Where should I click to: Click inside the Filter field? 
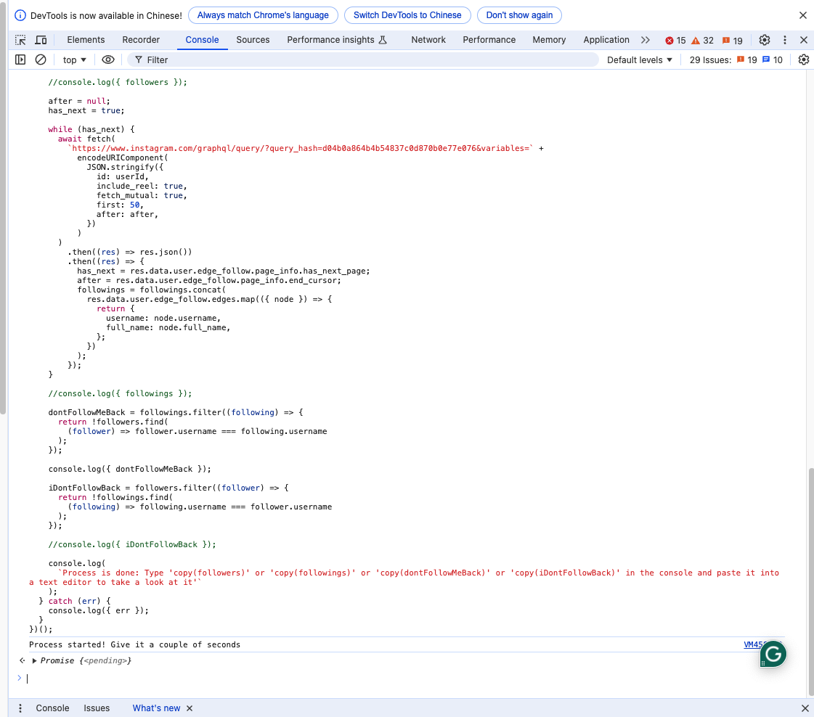182,60
